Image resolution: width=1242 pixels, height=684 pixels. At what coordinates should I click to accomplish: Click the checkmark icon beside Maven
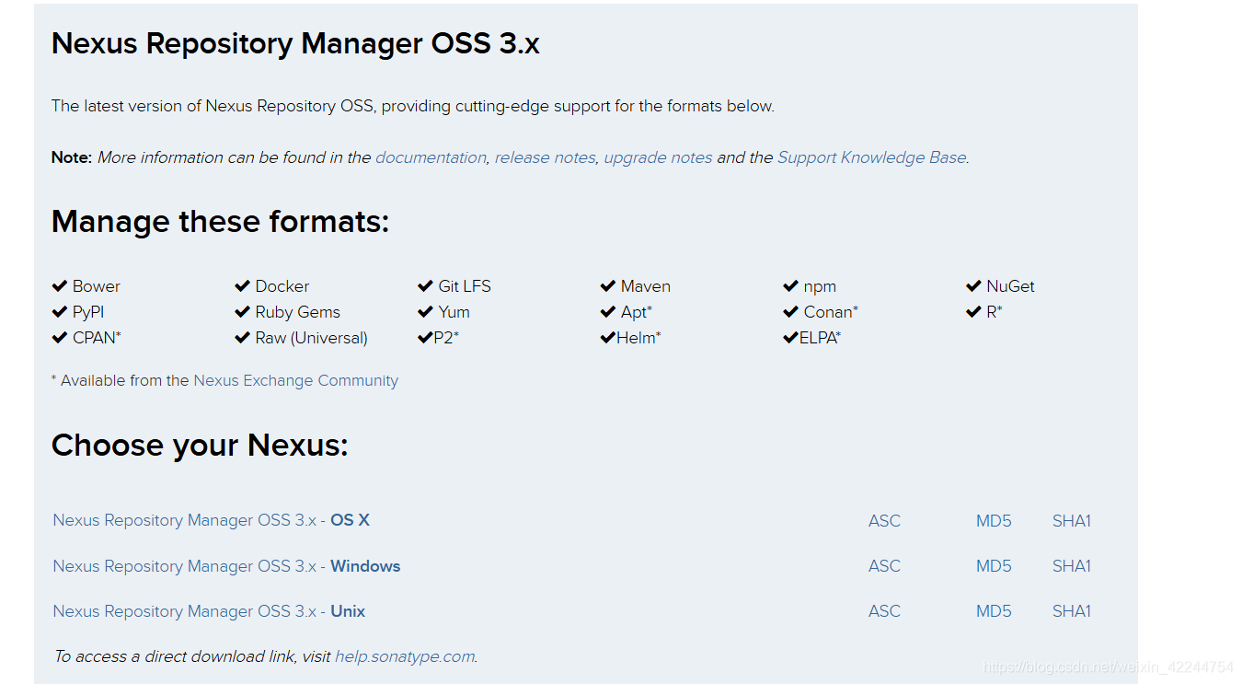(x=608, y=286)
